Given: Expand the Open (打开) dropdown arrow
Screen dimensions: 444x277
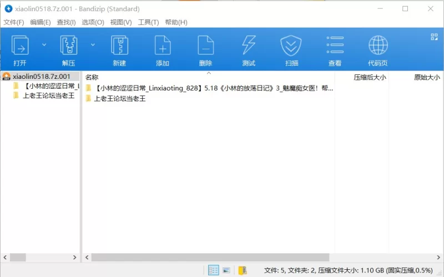Looking at the screenshot, I should pos(44,45).
